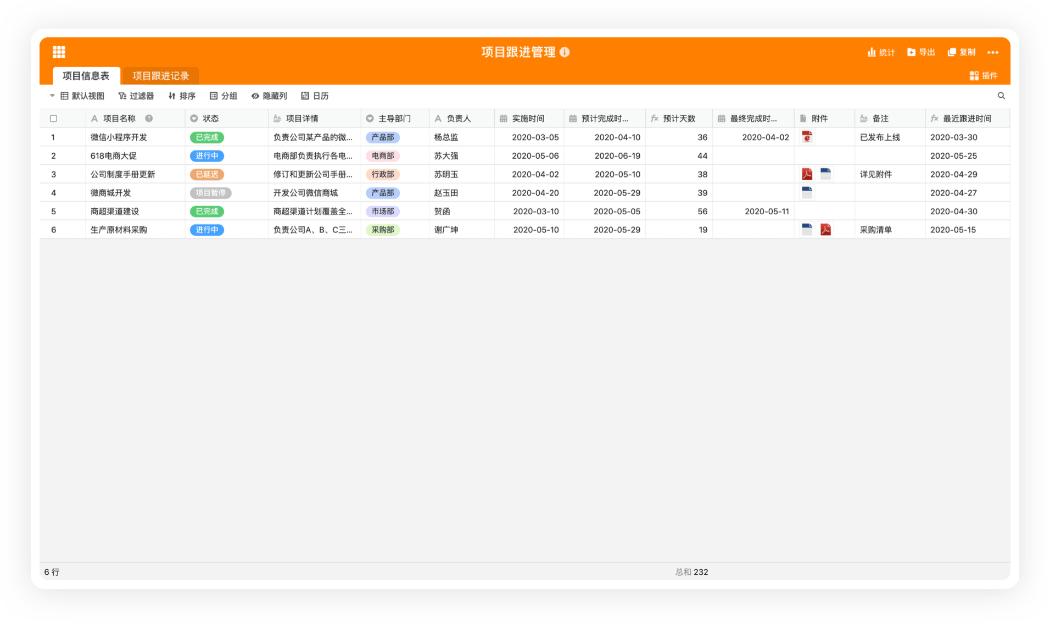Click 进行中 status tag for 生产原材料采购
The height and width of the screenshot is (622, 1050).
[207, 230]
